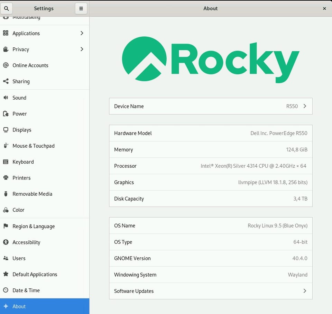Viewport: 332px width, 314px height.
Task: Go to the Users panel label
Action: pyautogui.click(x=19, y=258)
